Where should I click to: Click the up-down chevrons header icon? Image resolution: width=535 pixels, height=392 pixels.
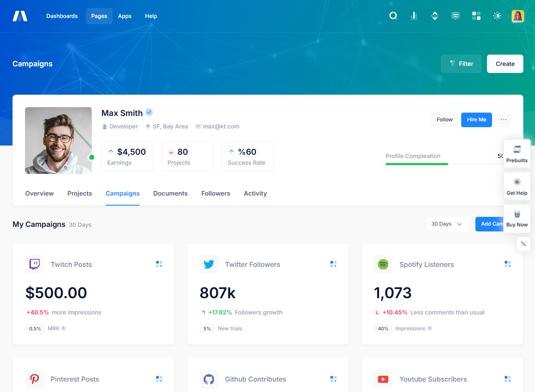click(x=435, y=16)
